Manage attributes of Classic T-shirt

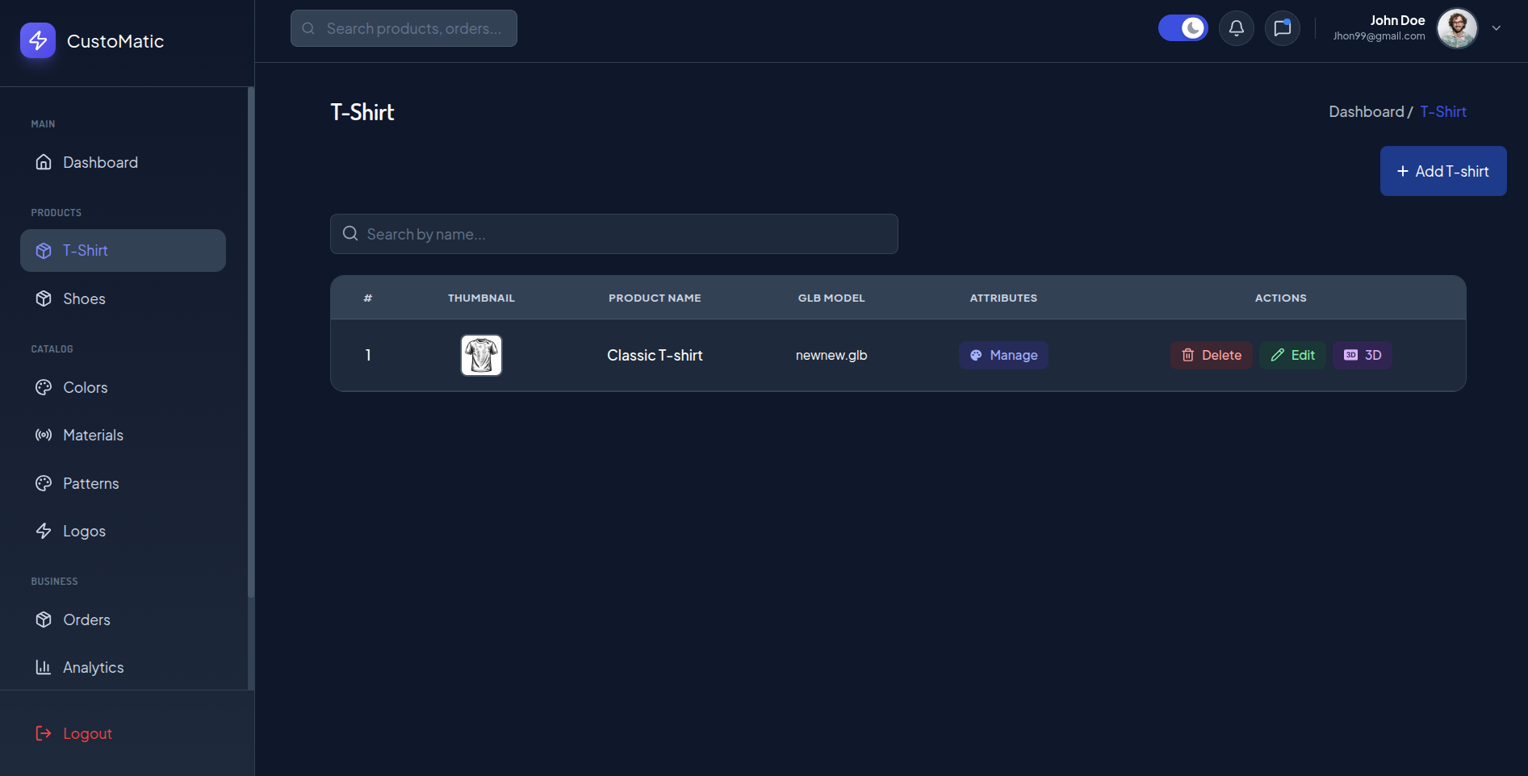(1003, 355)
